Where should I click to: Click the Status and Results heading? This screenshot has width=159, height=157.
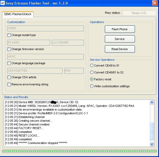point(16,97)
